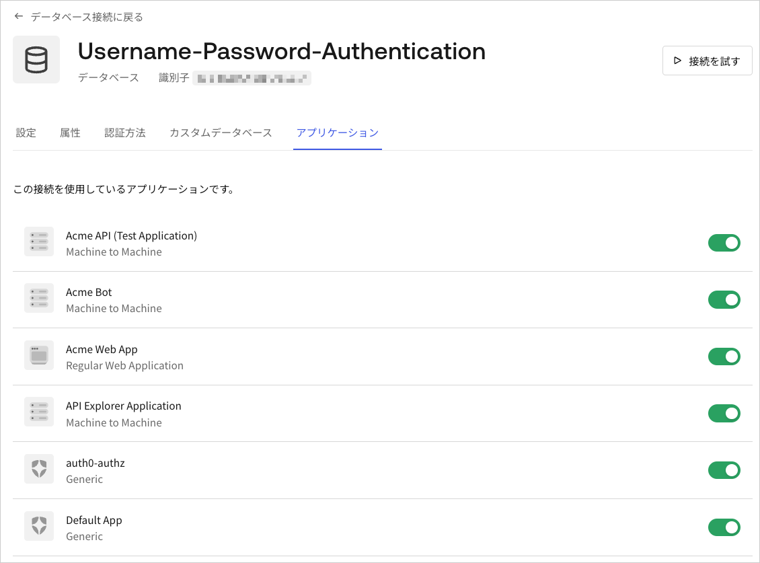Screen dimensions: 760x563
Task: Click the Acme Web App browser icon
Action: [x=39, y=355]
